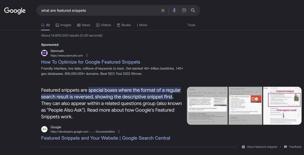Viewport: 304px width, 155px height.
Task: Open Featured Snippets and Your Website link
Action: click(105, 138)
